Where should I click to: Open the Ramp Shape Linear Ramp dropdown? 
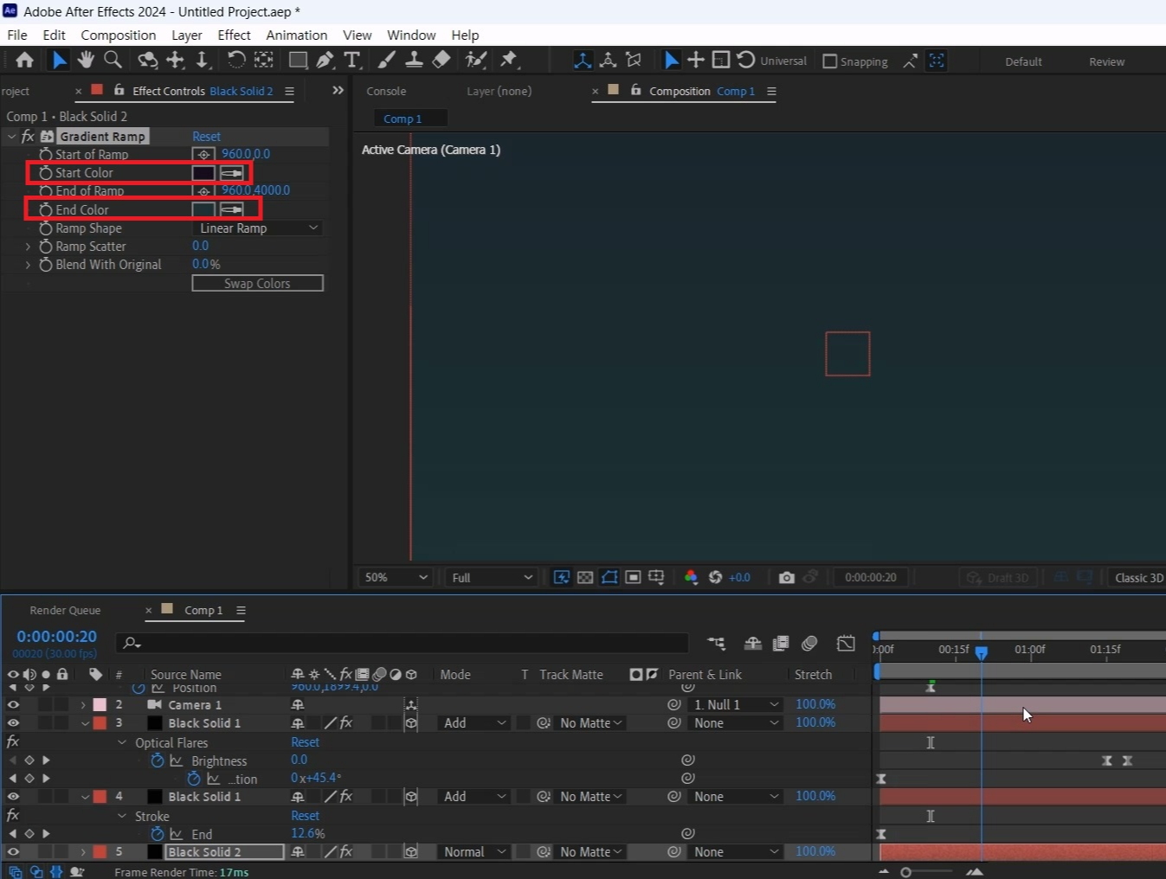click(257, 228)
